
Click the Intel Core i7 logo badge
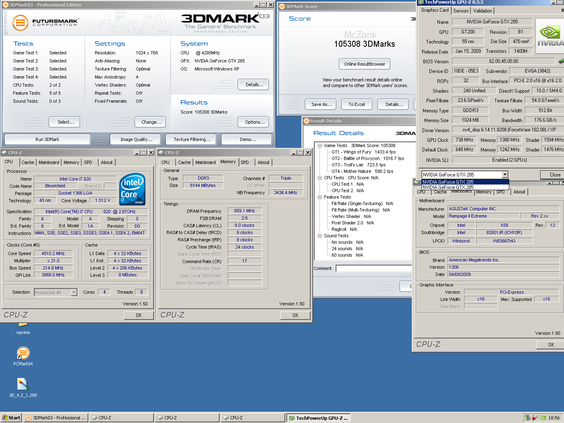pyautogui.click(x=133, y=189)
